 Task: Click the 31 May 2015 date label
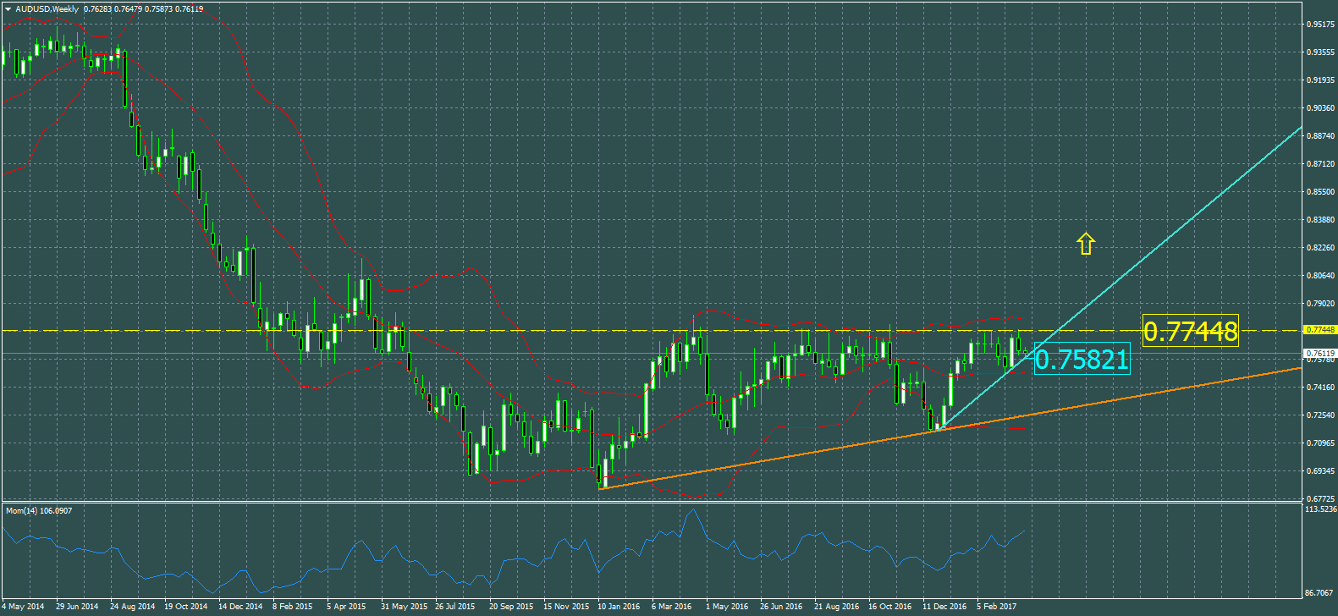404,607
